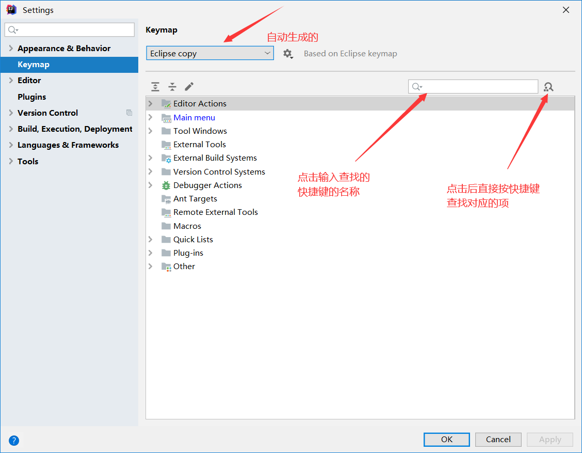Click the pencil Edit Shortcut icon
The image size is (582, 453).
189,87
